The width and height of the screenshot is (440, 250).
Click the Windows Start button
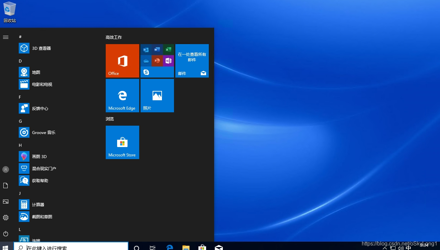tap(6, 248)
